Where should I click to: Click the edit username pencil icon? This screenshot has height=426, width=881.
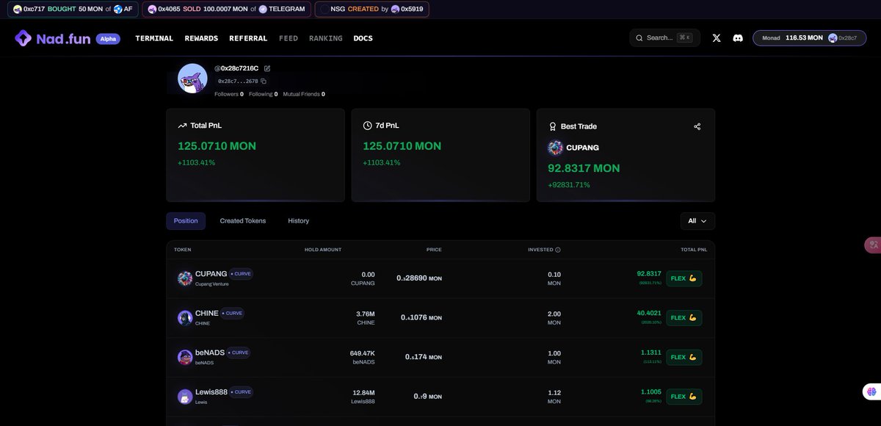[x=267, y=68]
